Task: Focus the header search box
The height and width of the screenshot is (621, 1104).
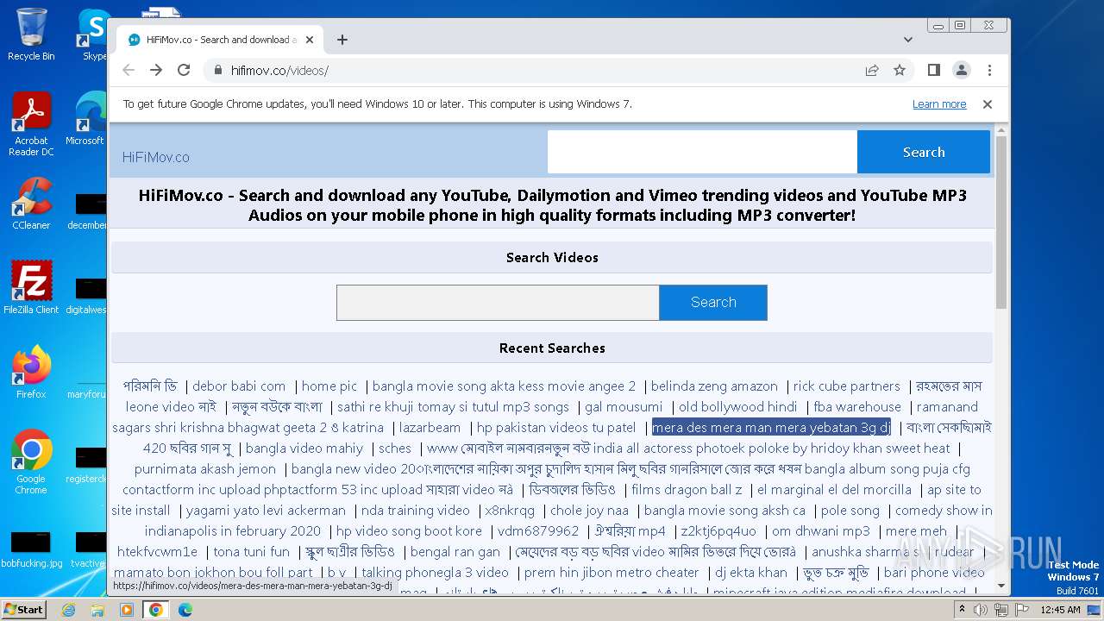Action: click(702, 152)
